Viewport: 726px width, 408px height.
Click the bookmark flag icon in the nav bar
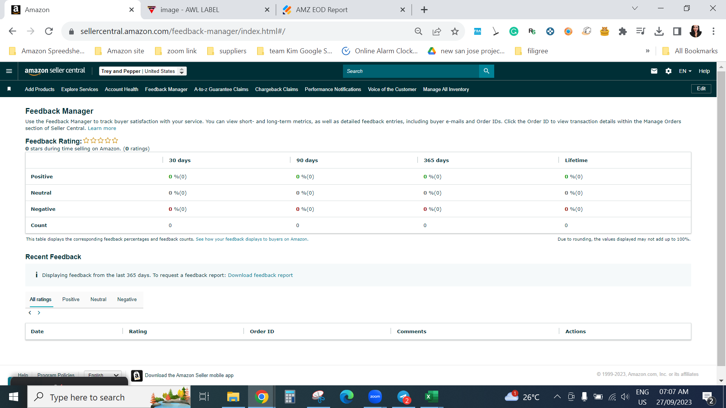coord(9,89)
